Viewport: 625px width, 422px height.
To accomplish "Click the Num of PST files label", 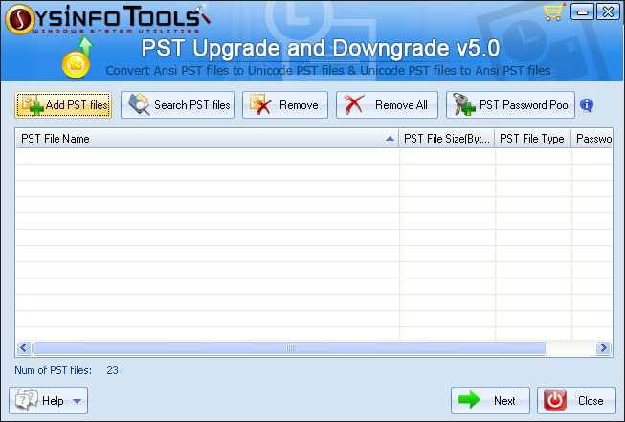I will 53,370.
